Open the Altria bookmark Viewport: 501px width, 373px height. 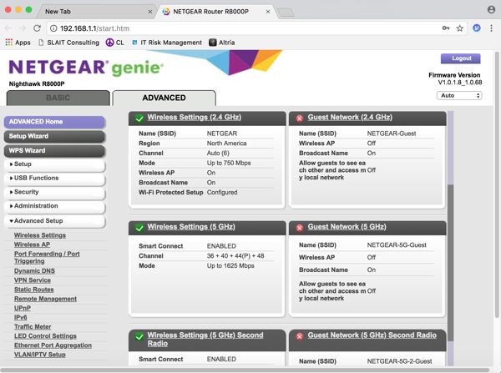[222, 43]
